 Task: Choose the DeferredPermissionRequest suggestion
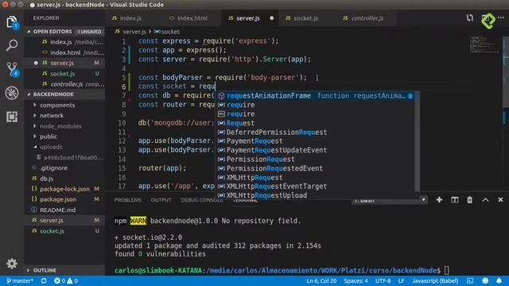tap(315, 132)
